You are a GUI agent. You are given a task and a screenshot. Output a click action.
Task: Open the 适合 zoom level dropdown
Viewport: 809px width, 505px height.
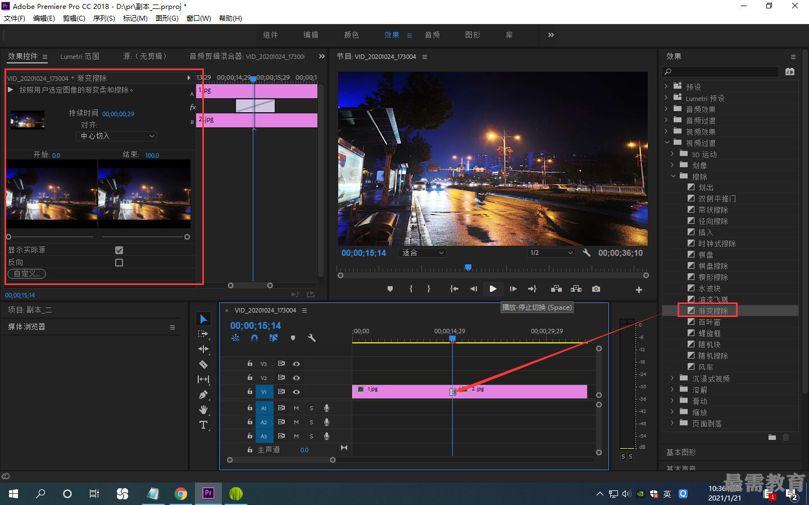click(422, 253)
